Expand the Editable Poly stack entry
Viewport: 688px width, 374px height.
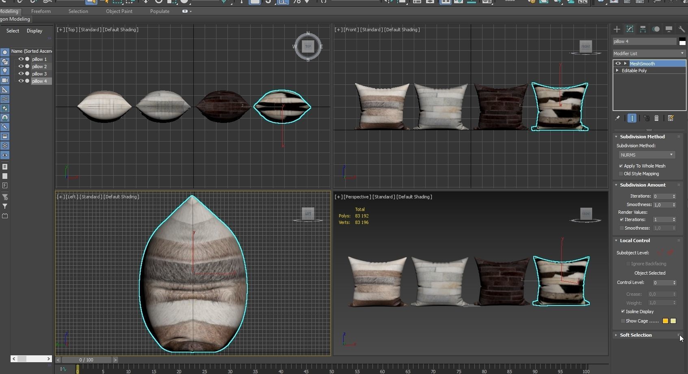tap(617, 71)
